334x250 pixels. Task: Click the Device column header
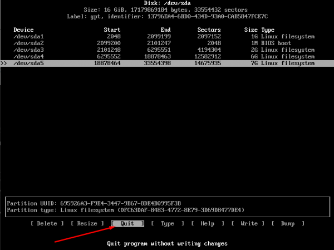(23, 30)
